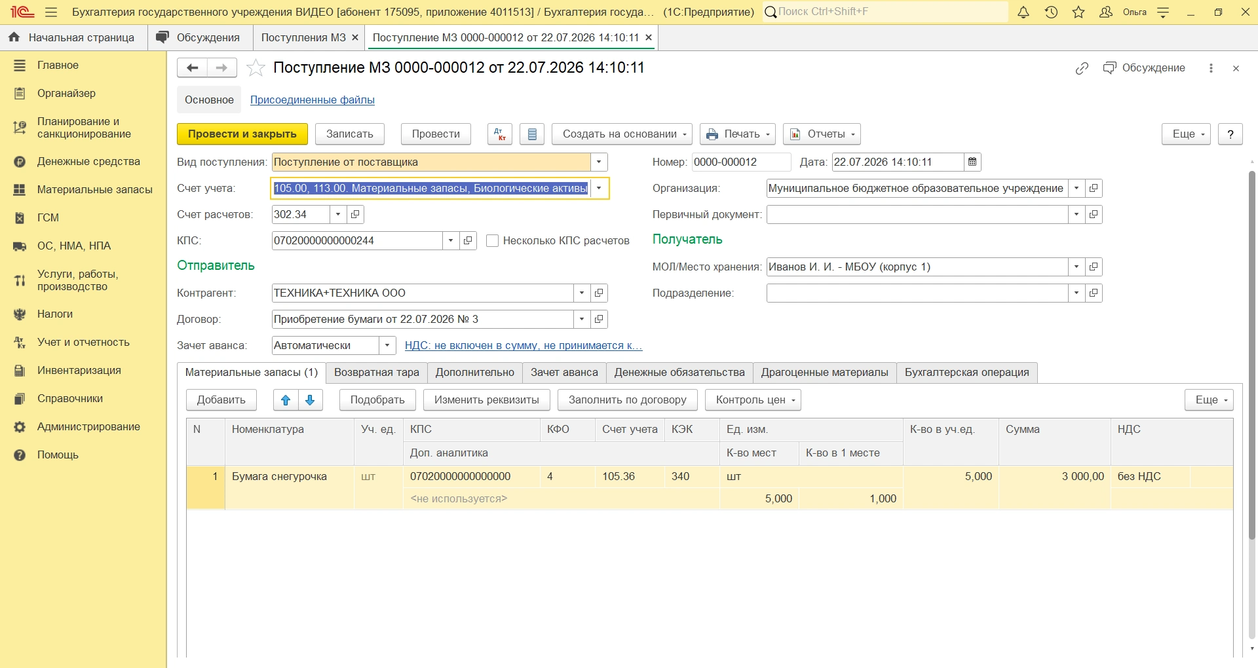Open document structure report icon
1258x668 pixels.
pyautogui.click(x=532, y=134)
